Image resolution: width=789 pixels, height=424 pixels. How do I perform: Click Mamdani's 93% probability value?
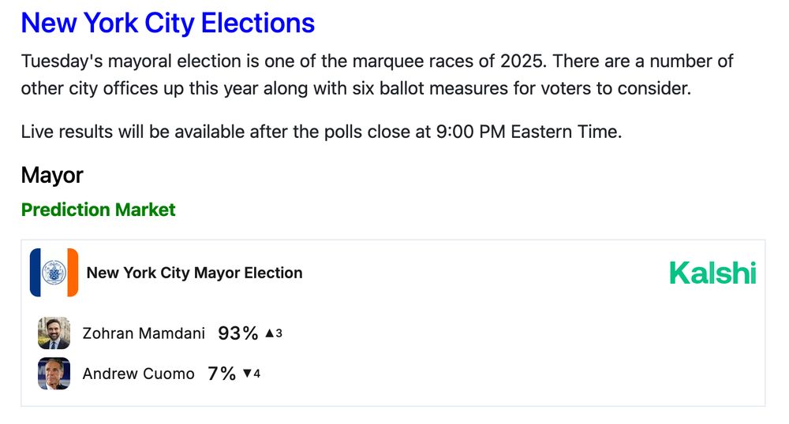tap(238, 333)
